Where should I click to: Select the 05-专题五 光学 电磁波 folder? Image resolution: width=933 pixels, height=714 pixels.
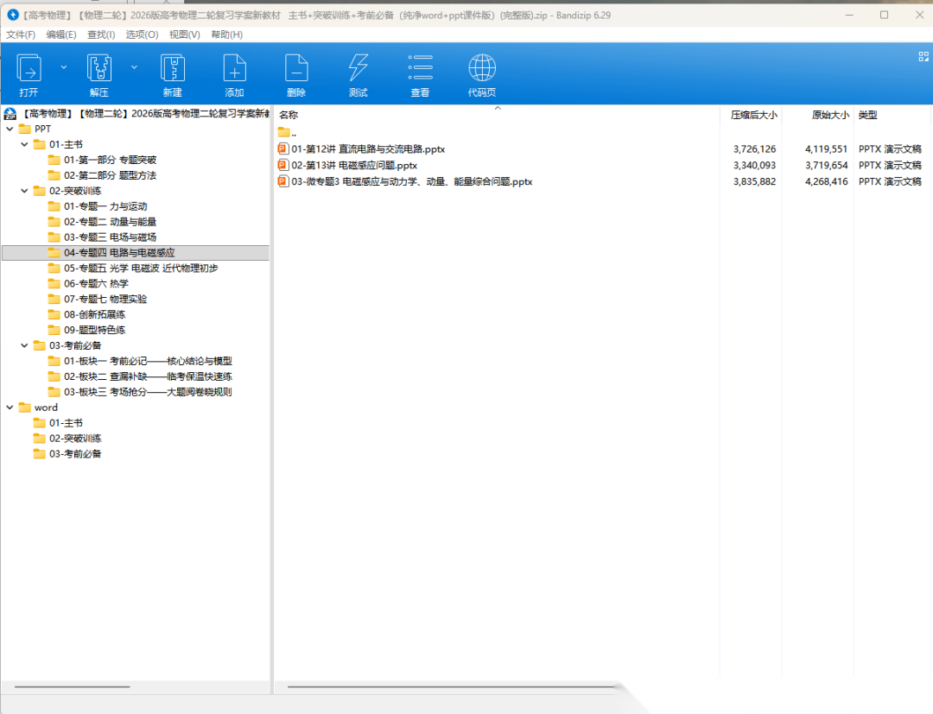click(x=140, y=269)
